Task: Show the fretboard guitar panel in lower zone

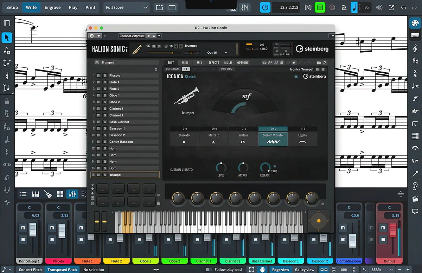Action: 48,194
